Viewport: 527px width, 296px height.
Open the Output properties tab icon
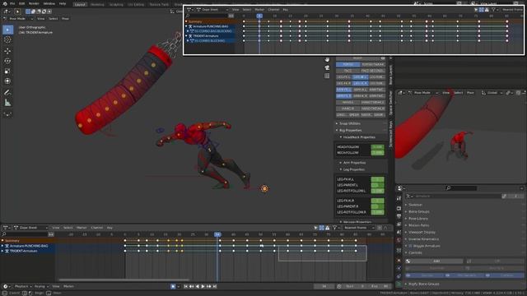(x=399, y=216)
